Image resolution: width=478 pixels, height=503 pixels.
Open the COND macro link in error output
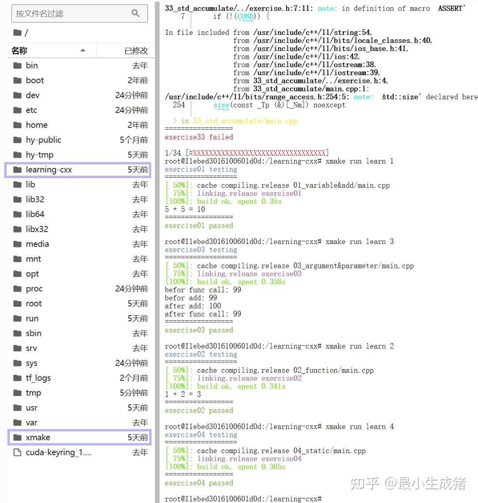point(245,16)
